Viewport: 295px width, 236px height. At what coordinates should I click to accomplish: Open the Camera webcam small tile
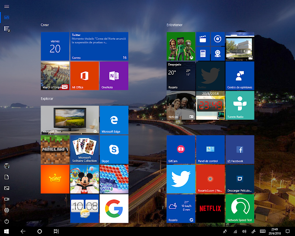click(x=218, y=53)
